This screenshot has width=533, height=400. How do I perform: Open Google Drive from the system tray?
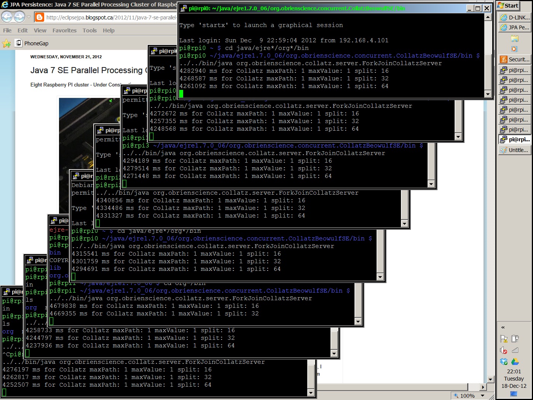click(516, 362)
